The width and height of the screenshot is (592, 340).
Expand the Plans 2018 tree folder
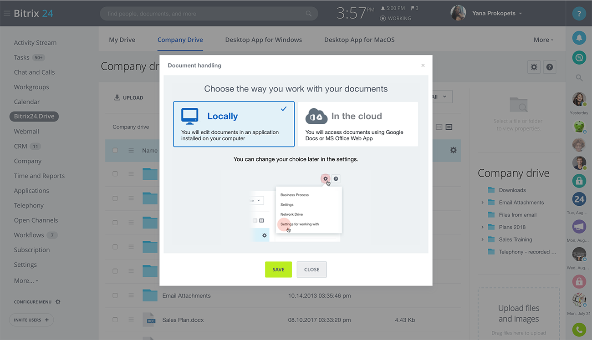483,227
